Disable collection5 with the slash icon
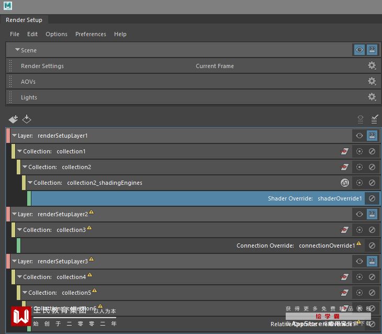 pos(372,293)
